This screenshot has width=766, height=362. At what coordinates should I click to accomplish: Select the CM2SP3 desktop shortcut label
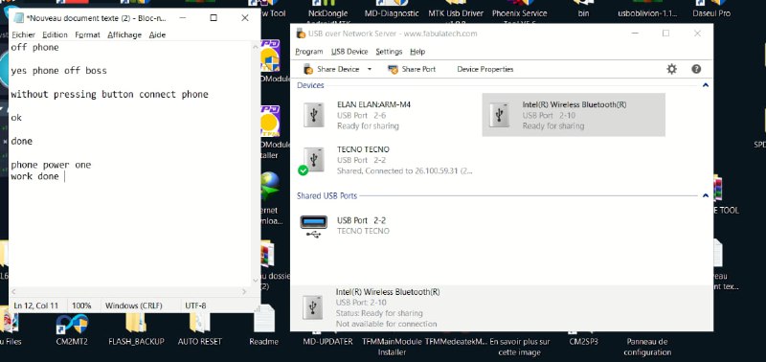pyautogui.click(x=583, y=342)
